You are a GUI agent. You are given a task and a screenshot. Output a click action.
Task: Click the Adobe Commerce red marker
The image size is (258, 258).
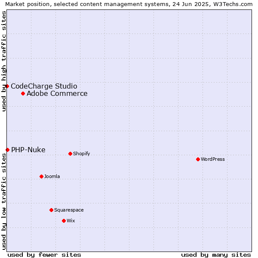[23, 94]
